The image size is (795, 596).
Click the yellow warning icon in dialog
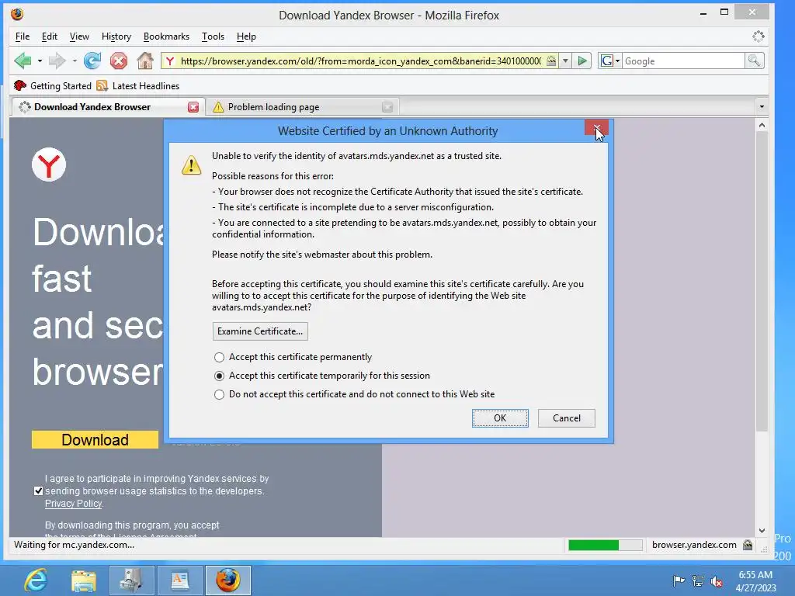[x=192, y=165]
